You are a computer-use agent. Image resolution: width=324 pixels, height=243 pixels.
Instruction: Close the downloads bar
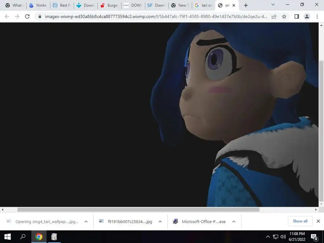coord(318,221)
